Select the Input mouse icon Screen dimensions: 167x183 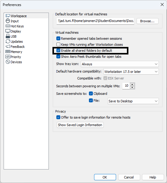(x=8, y=21)
